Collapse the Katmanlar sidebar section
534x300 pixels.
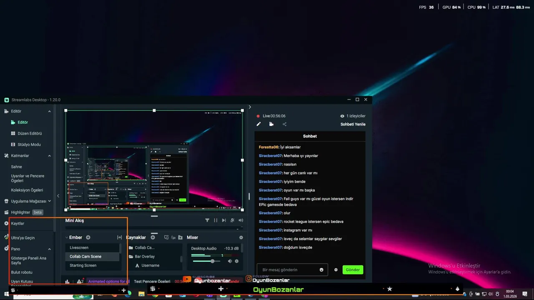(49, 156)
